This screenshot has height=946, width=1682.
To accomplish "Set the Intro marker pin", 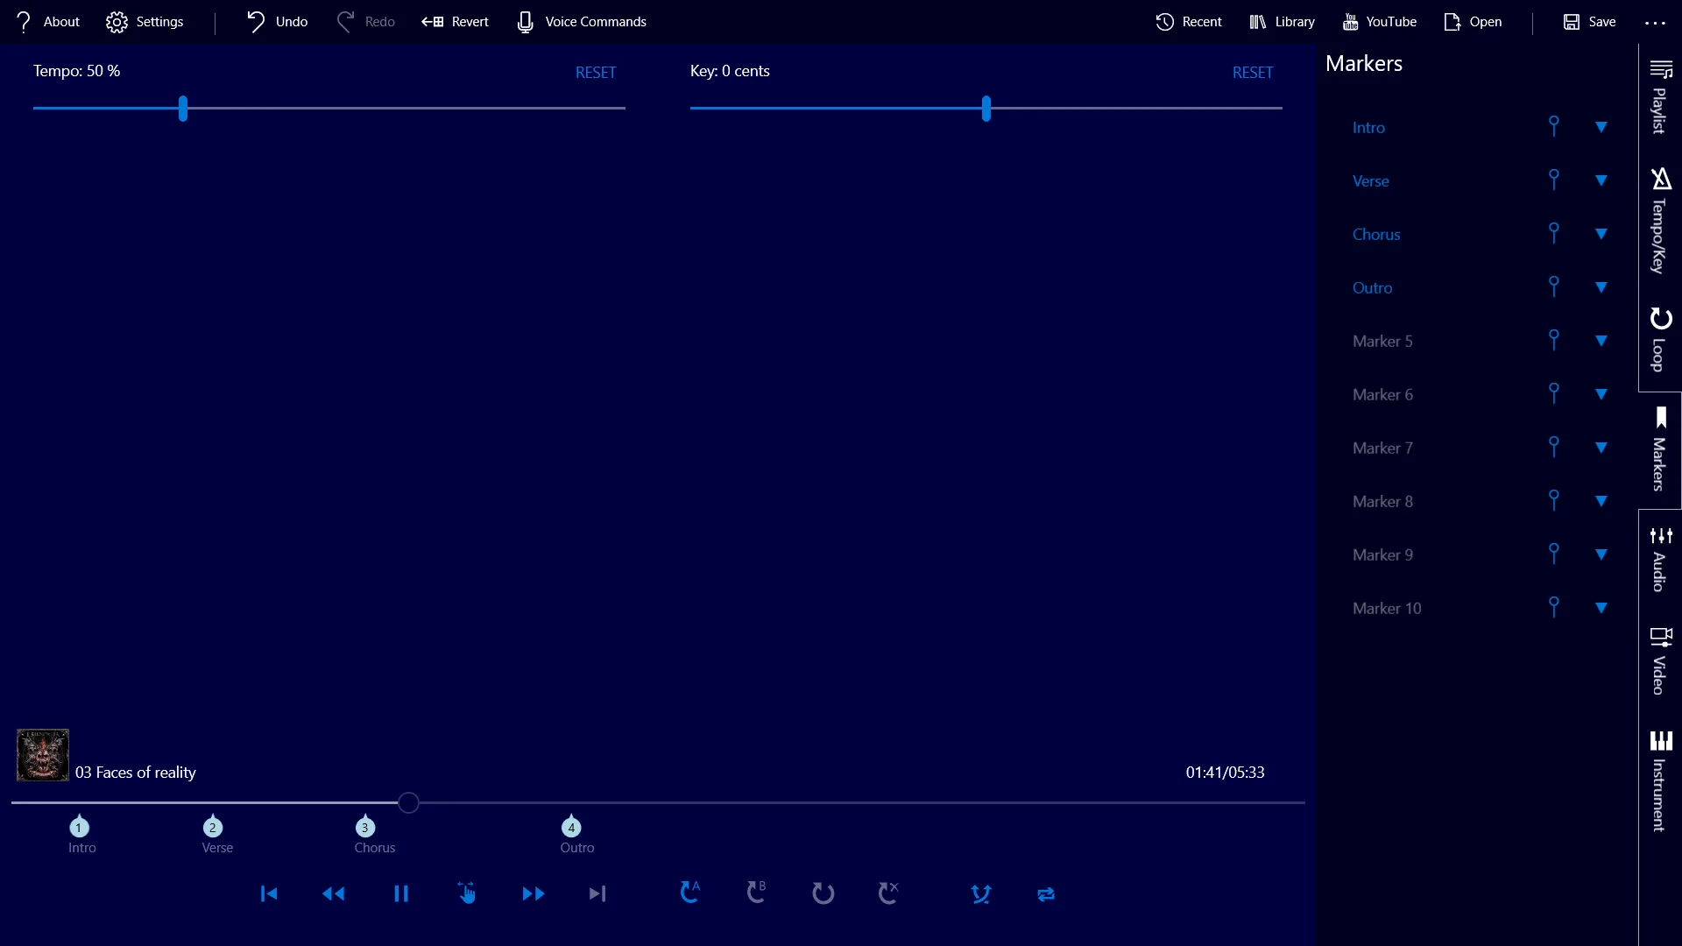I will pyautogui.click(x=1553, y=127).
